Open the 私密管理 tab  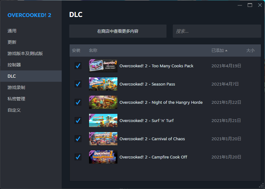pos(31,99)
